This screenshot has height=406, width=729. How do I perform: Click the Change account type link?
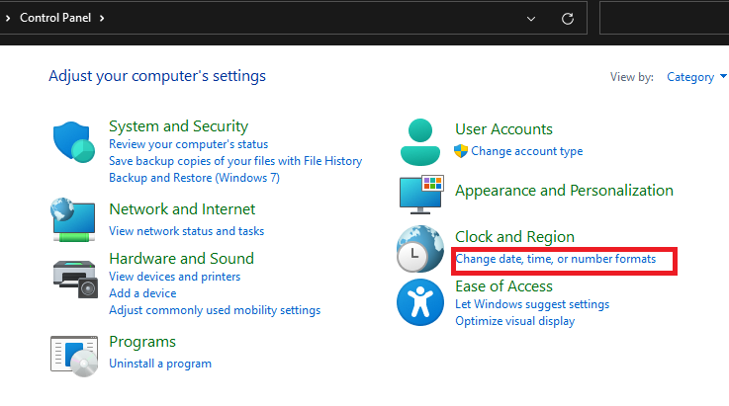(x=526, y=151)
